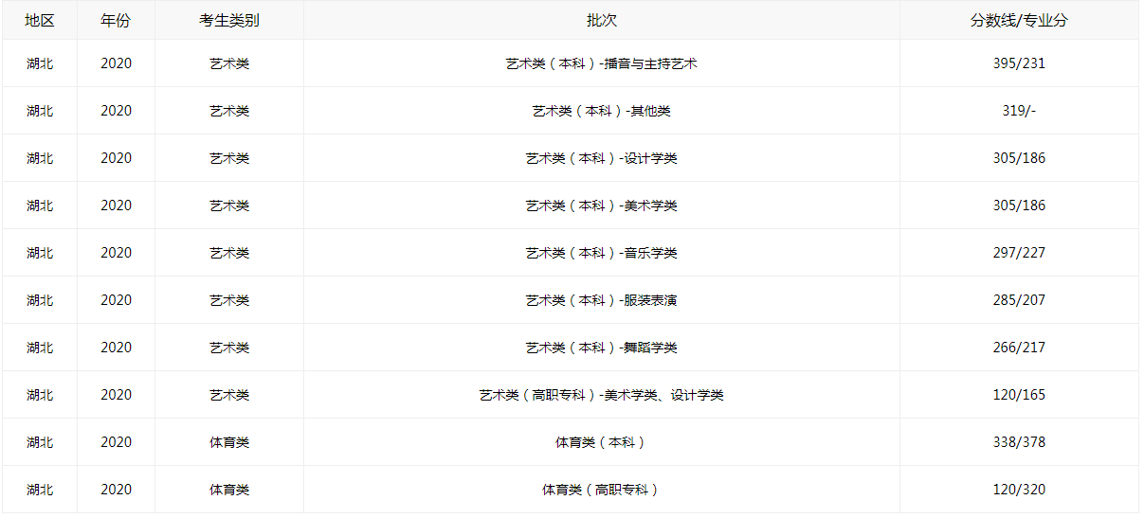Click the 395/231 score cell
Screen dimensions: 1144x518
pyautogui.click(x=1019, y=63)
